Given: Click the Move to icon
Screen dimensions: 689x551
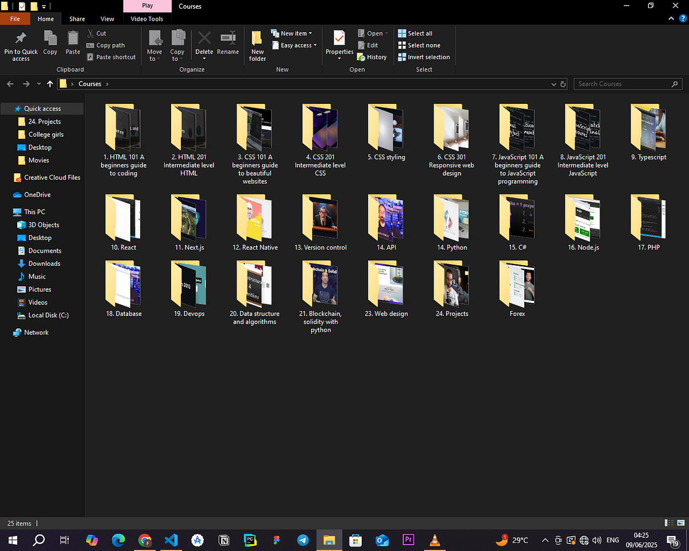Looking at the screenshot, I should coord(155,38).
